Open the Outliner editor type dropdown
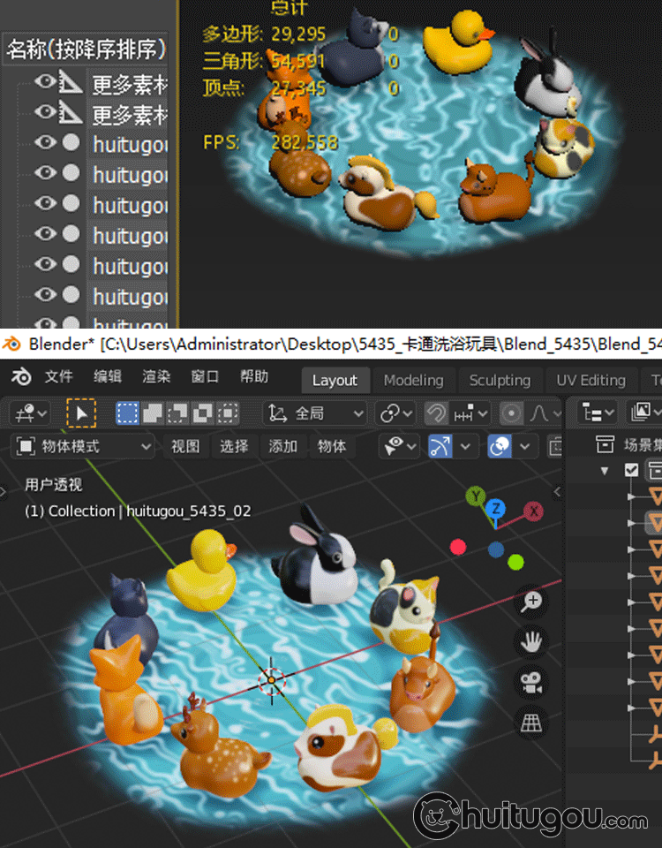This screenshot has height=848, width=662. coord(598,413)
